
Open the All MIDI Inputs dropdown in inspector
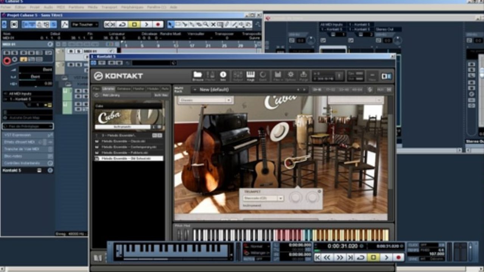coord(28,93)
